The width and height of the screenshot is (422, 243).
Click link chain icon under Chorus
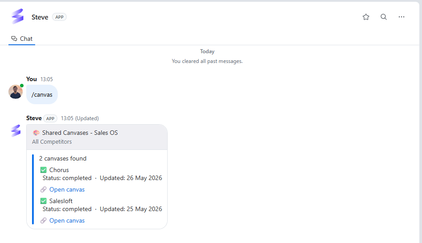pos(43,190)
